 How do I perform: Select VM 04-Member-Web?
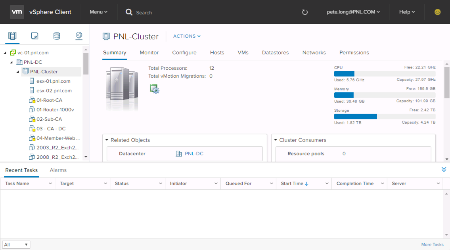pos(58,138)
